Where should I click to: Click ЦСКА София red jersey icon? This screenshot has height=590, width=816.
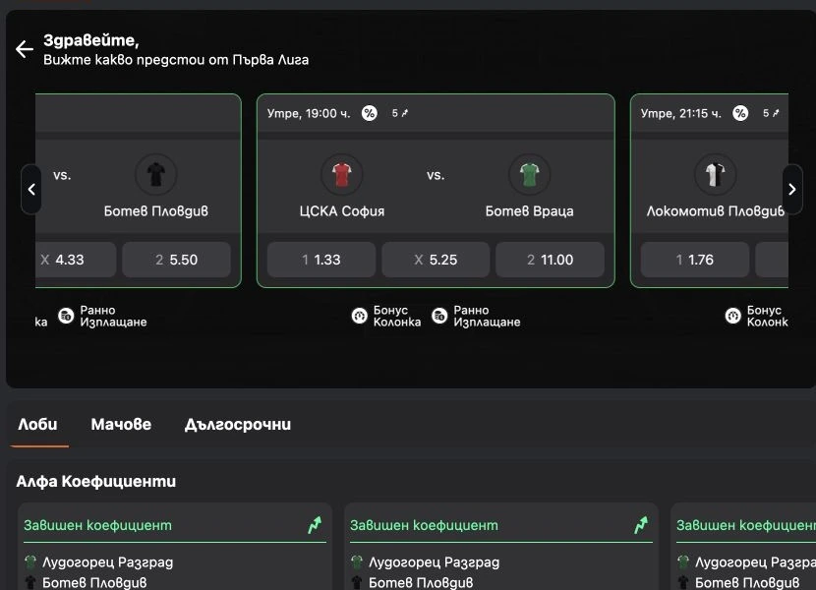click(x=342, y=174)
